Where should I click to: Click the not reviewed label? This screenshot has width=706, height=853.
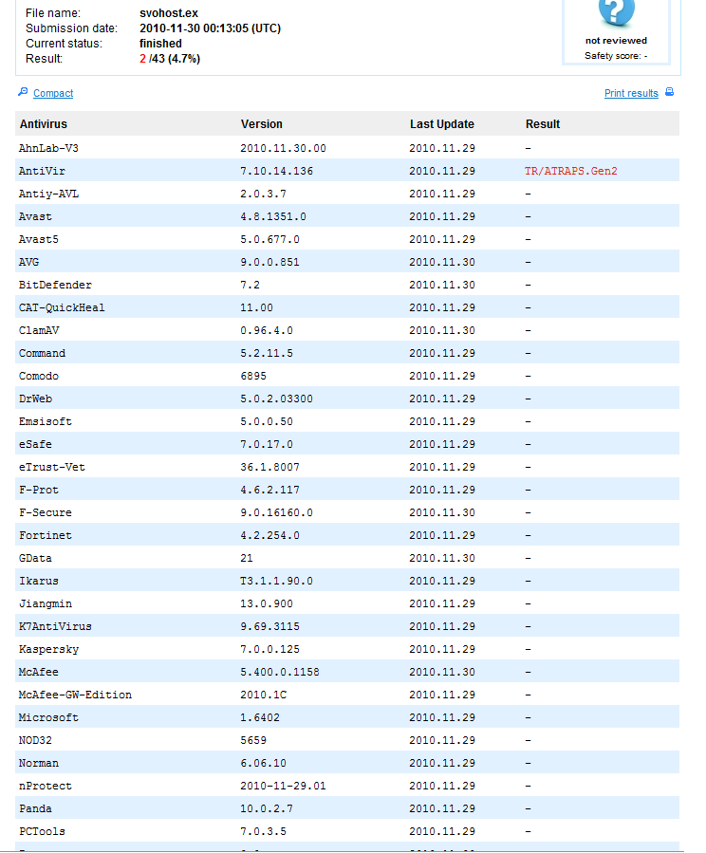616,40
